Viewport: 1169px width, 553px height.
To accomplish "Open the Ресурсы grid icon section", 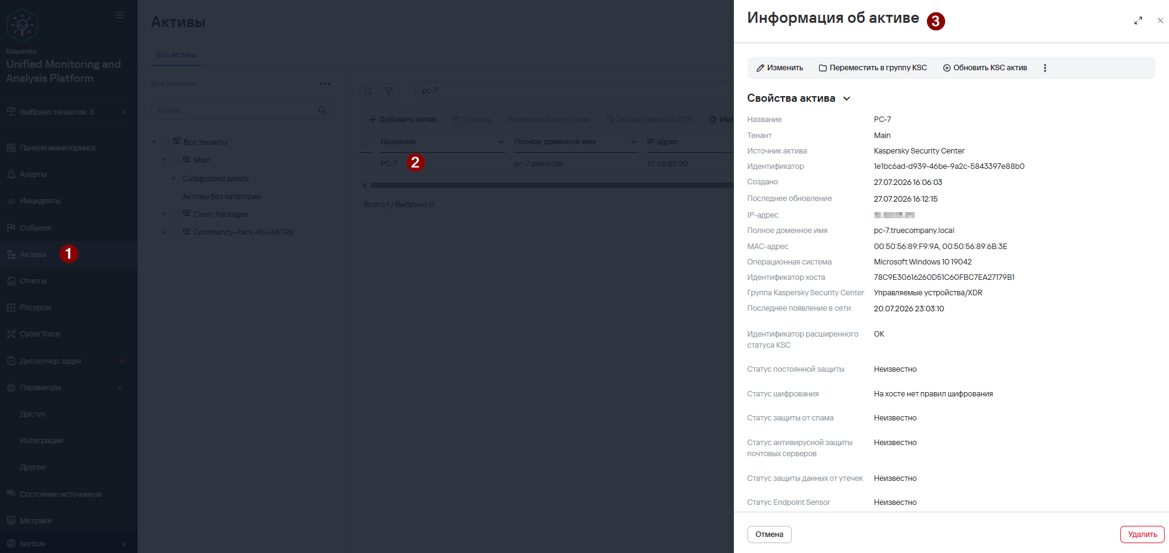I will [x=11, y=308].
